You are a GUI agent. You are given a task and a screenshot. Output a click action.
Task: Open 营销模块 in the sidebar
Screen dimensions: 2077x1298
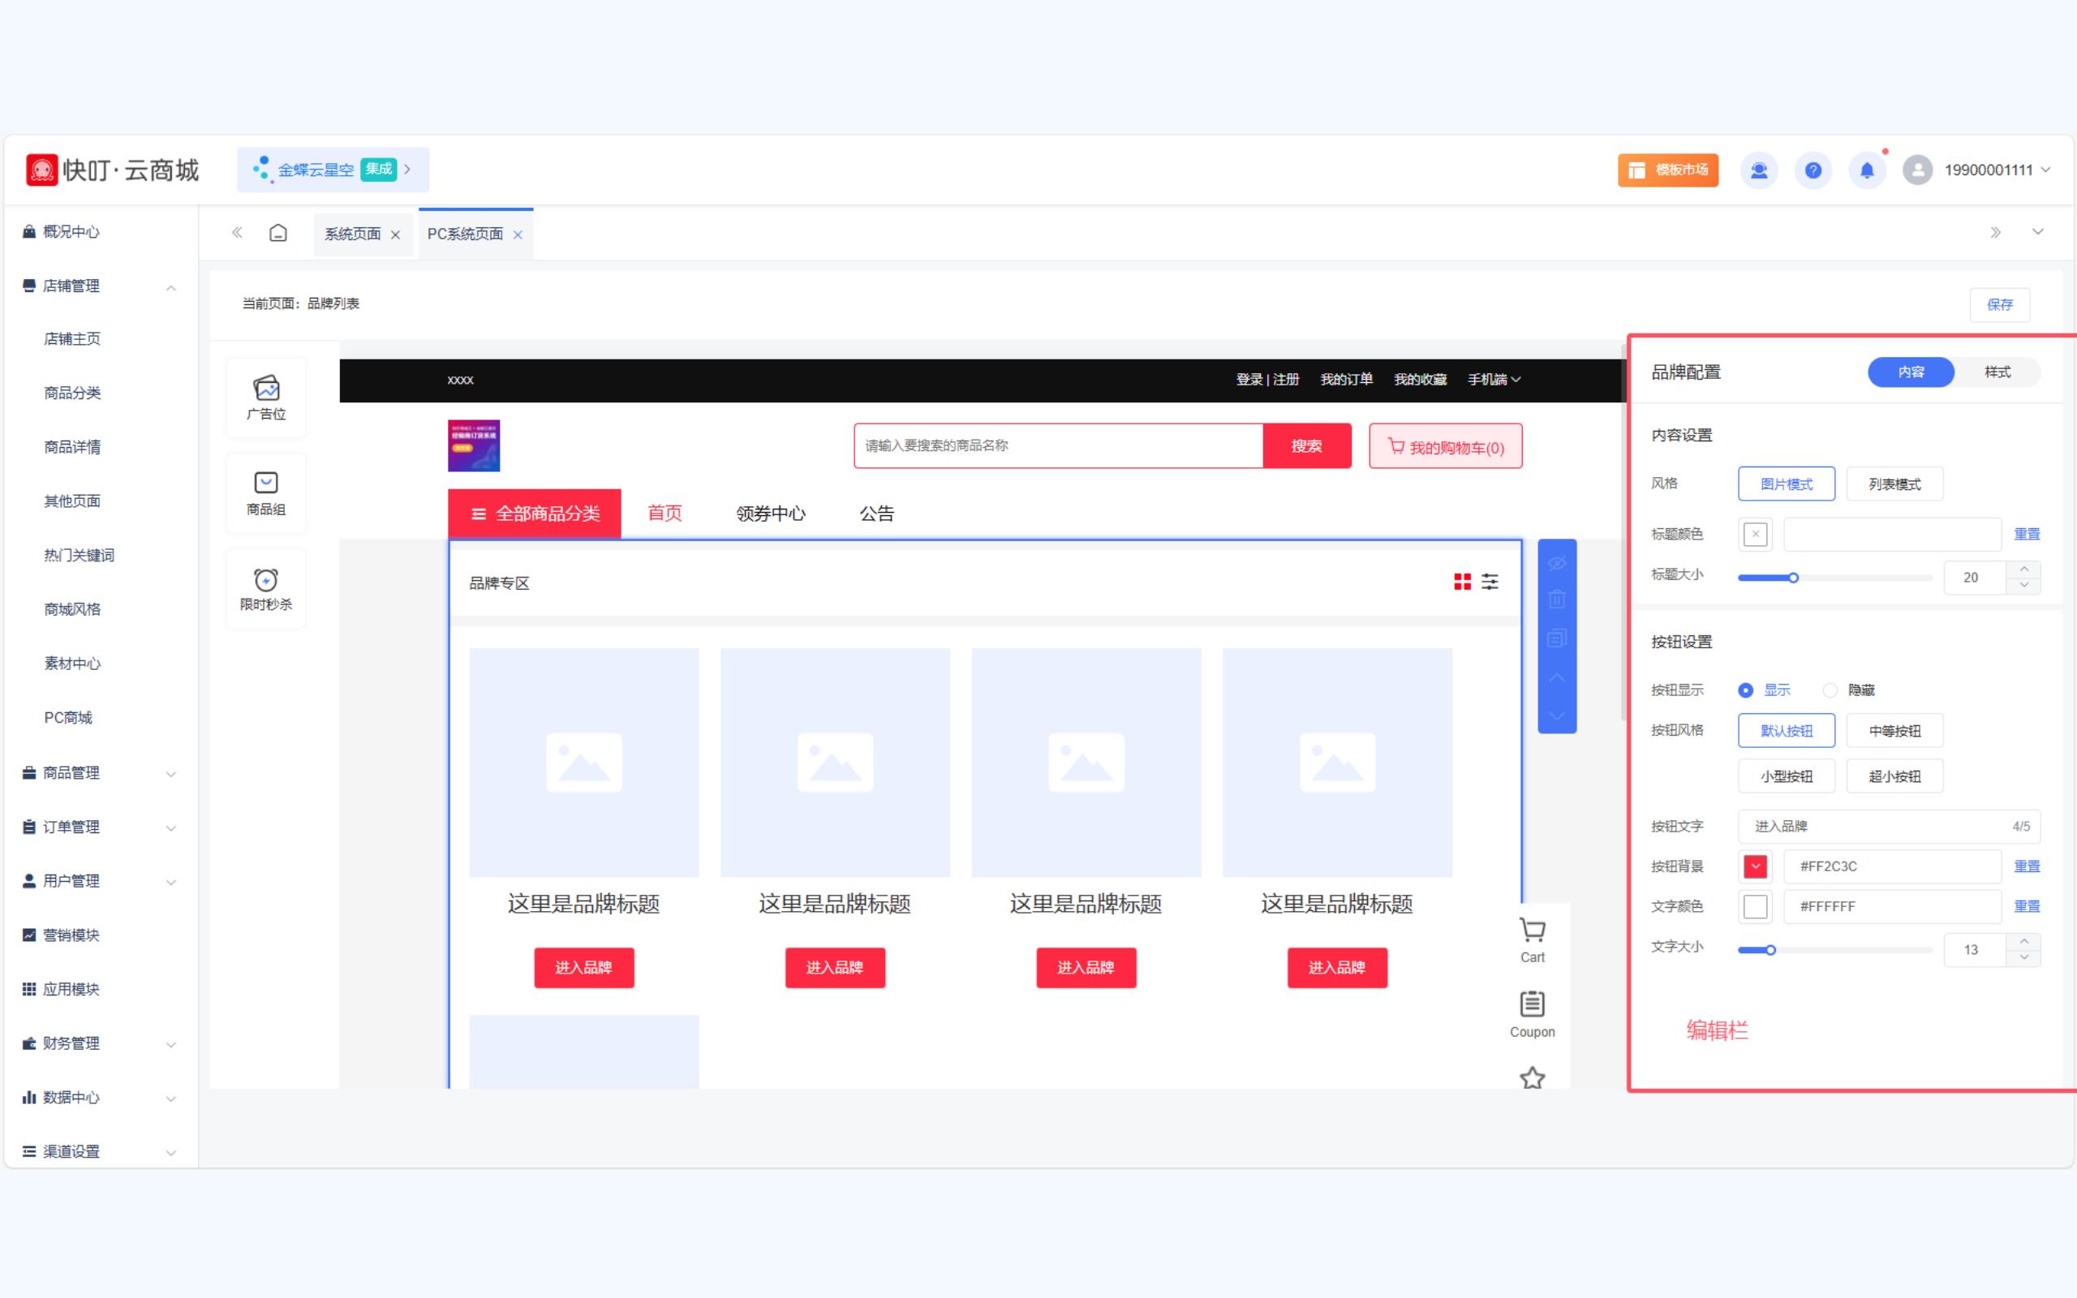(x=71, y=935)
